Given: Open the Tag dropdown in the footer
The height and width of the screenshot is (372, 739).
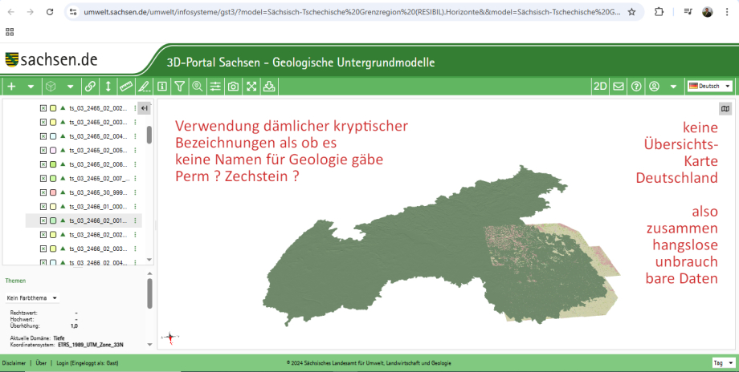Looking at the screenshot, I should [722, 363].
